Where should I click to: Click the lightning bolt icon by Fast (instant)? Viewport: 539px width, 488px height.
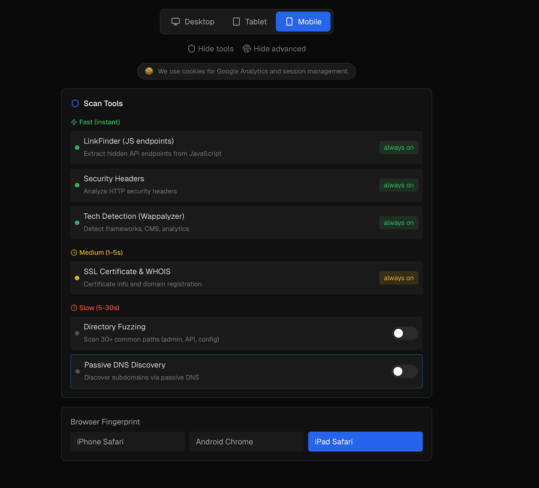74,122
